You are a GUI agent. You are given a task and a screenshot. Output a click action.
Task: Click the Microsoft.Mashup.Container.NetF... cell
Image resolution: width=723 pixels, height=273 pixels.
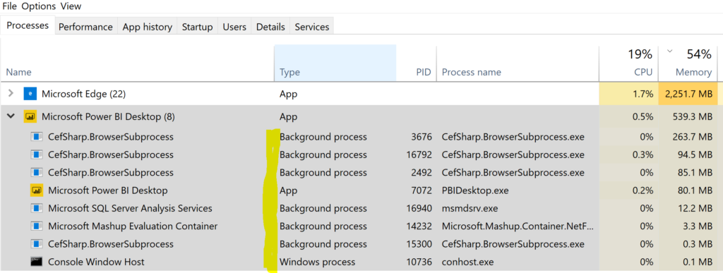pyautogui.click(x=518, y=226)
